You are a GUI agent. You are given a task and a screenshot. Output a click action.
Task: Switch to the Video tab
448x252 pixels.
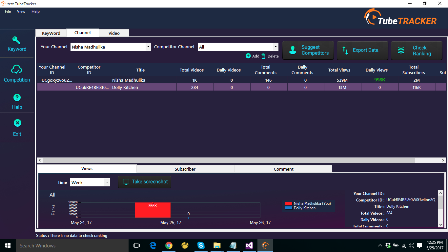(x=114, y=33)
